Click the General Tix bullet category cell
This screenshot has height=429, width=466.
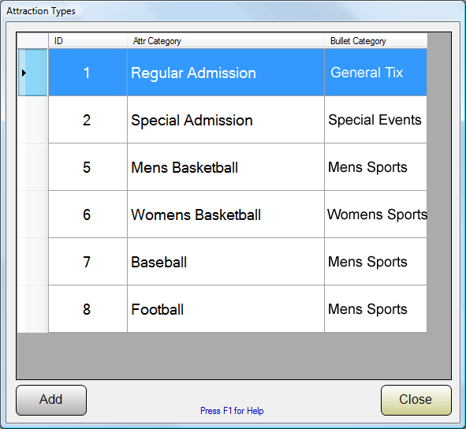point(375,73)
